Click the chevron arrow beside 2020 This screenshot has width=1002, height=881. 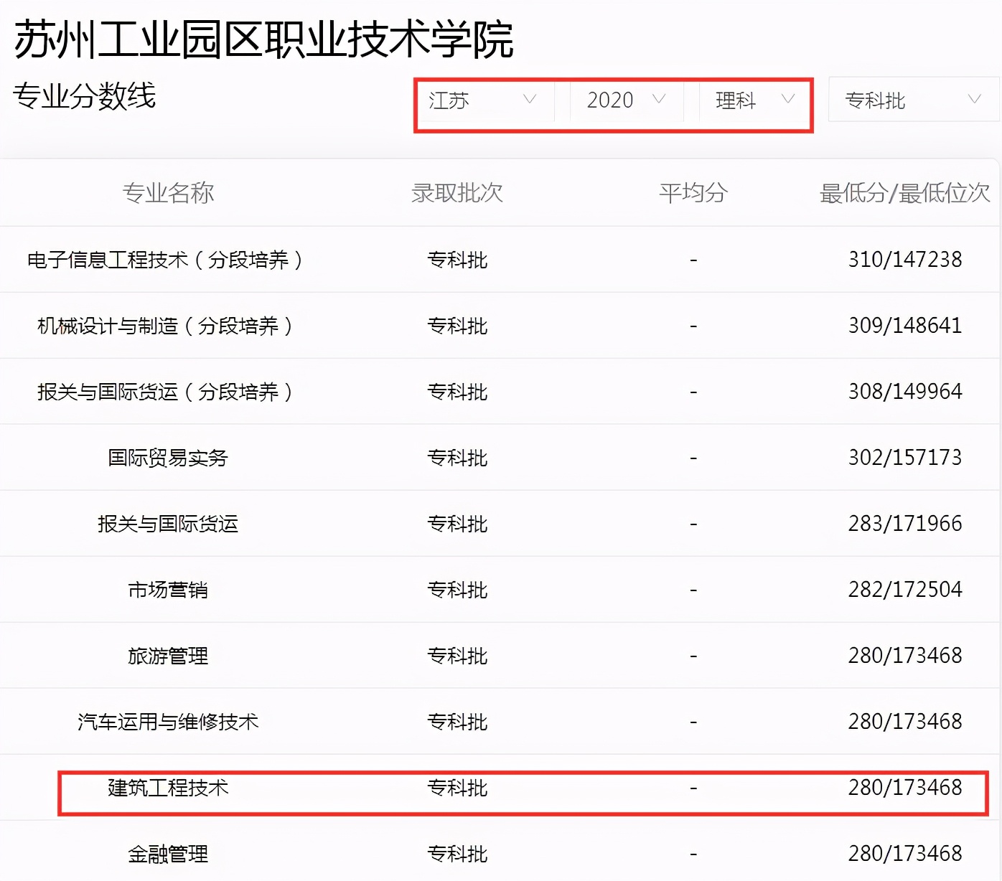click(x=660, y=100)
